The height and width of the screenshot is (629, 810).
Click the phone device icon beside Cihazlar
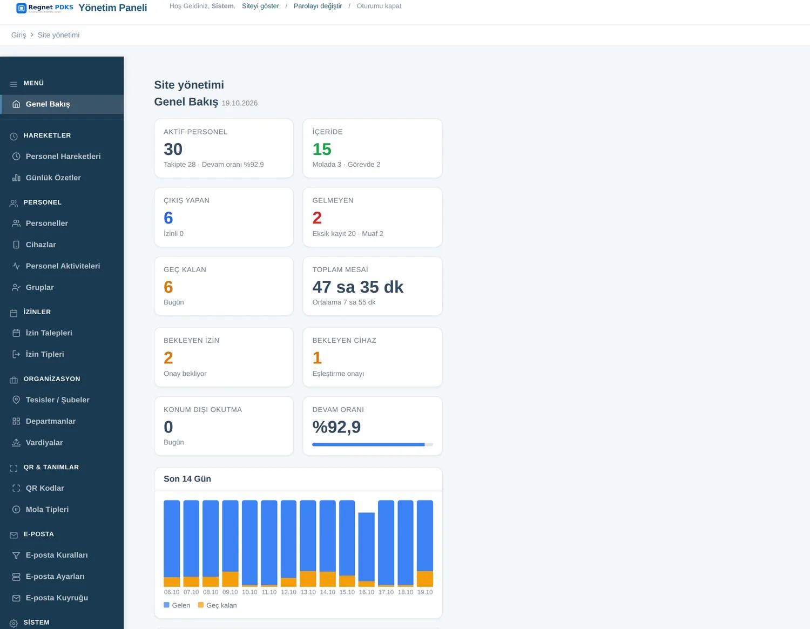click(x=16, y=245)
